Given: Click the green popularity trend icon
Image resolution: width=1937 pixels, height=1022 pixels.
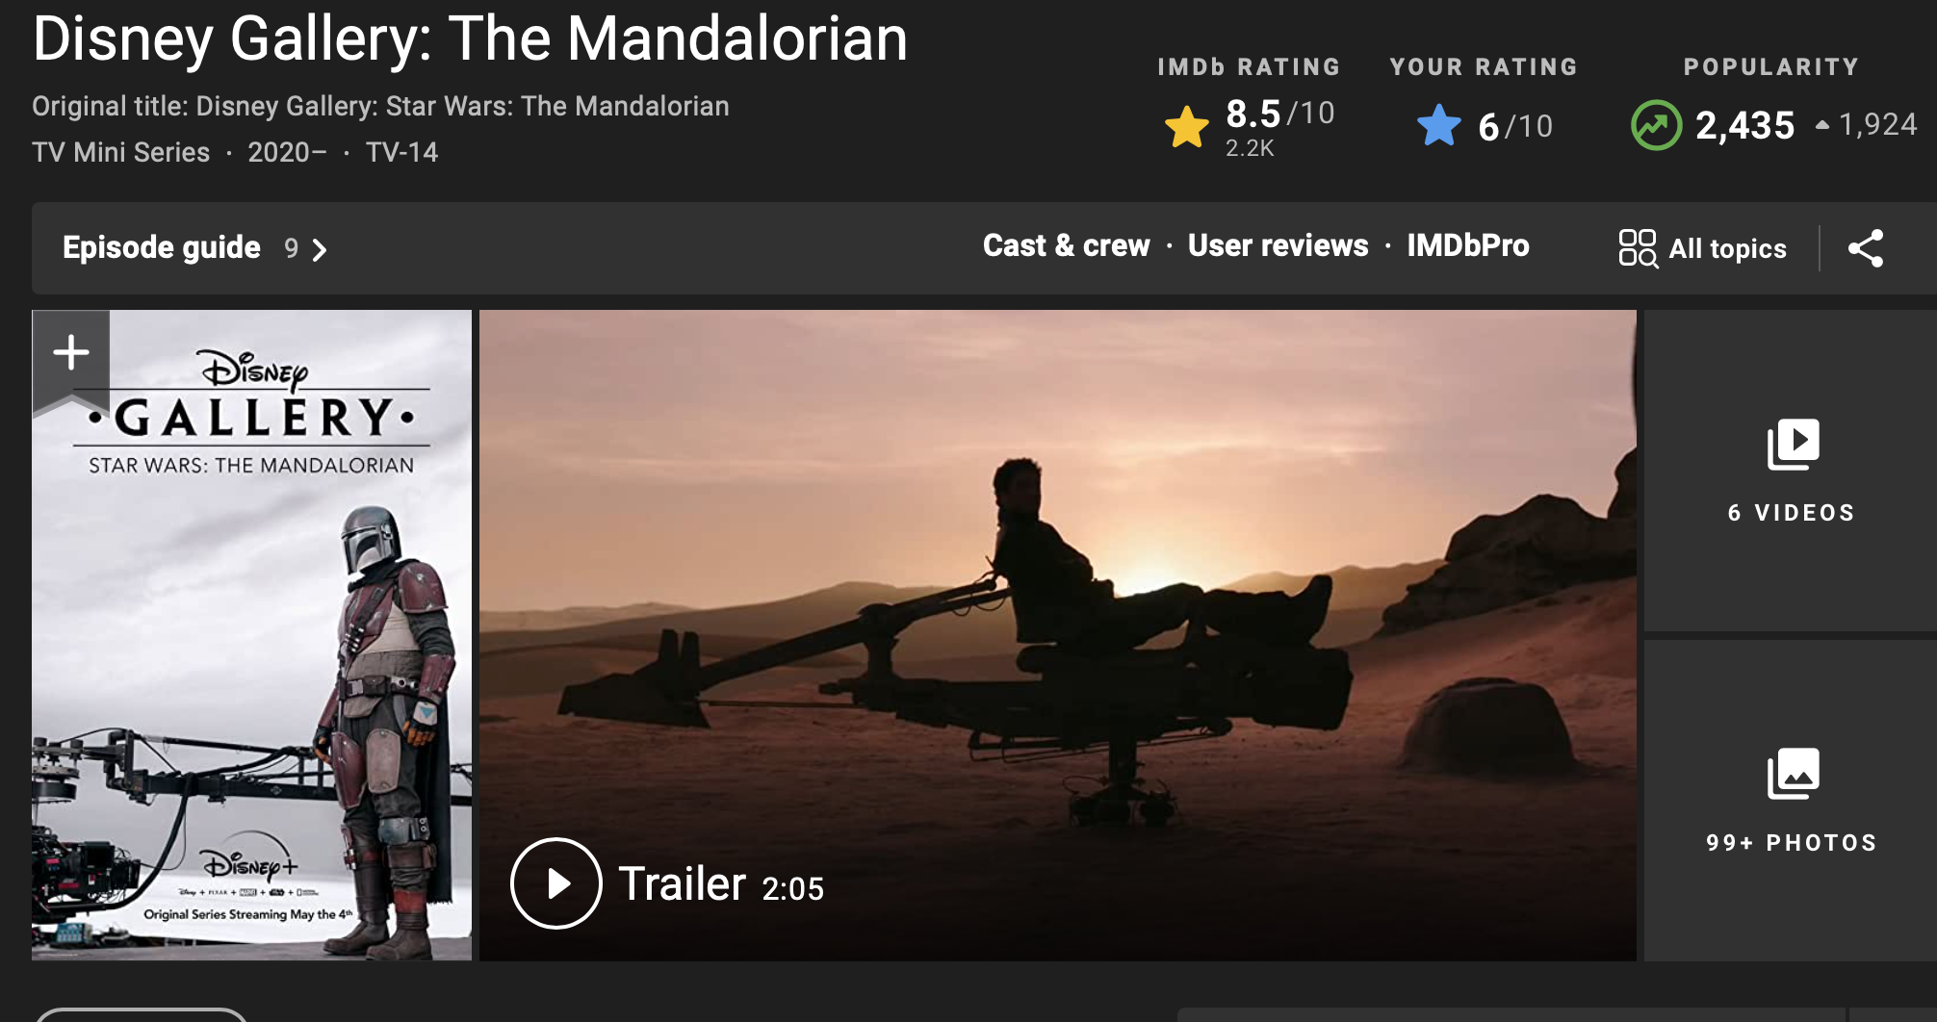Looking at the screenshot, I should [1656, 125].
